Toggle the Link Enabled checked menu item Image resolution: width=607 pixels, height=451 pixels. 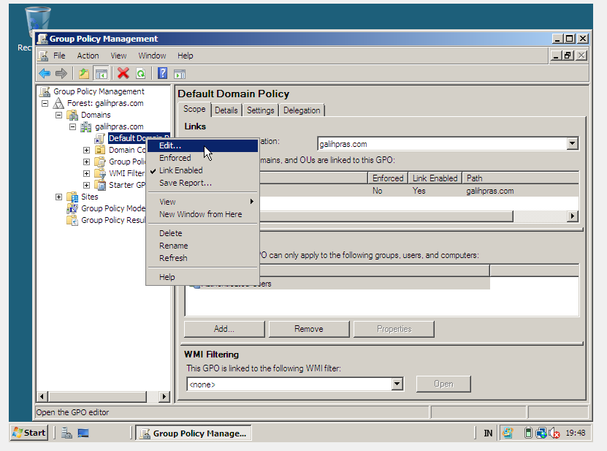(202, 170)
